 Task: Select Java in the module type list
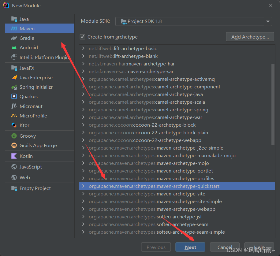(24, 19)
